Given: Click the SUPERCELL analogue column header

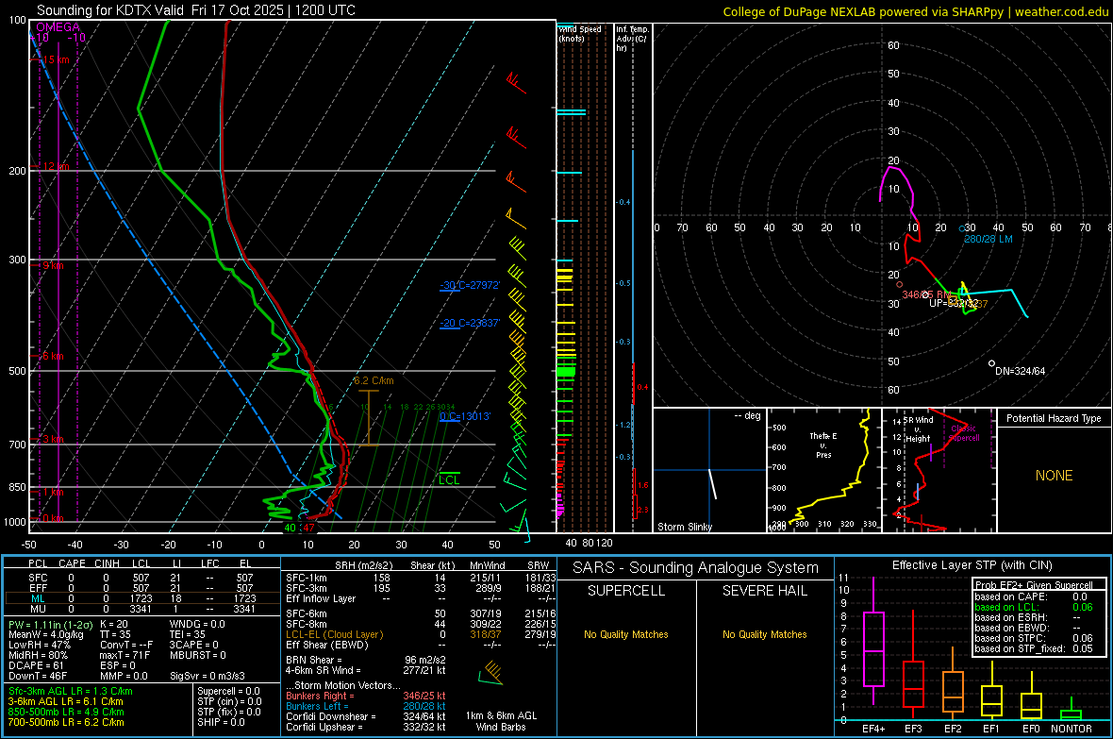Looking at the screenshot, I should coord(626,591).
